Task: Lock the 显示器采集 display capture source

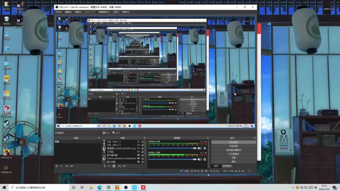Action: click(x=142, y=155)
